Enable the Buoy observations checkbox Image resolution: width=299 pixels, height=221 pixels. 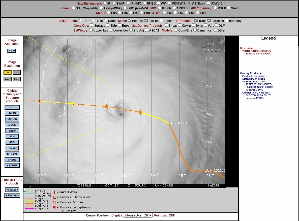point(119,25)
